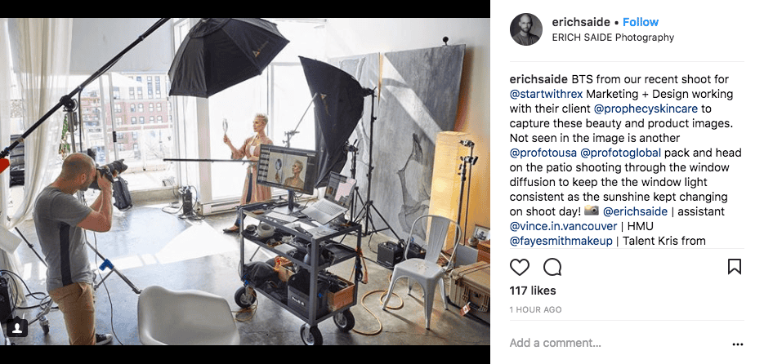
Task: Visit the @startwithrex mention
Action: click(x=543, y=94)
